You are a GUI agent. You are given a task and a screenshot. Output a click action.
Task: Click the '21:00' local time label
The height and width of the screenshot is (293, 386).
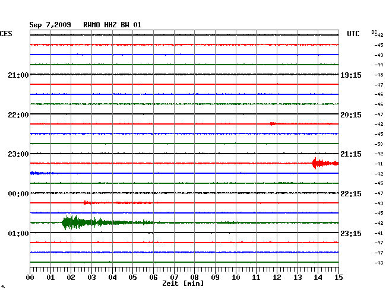[18, 75]
